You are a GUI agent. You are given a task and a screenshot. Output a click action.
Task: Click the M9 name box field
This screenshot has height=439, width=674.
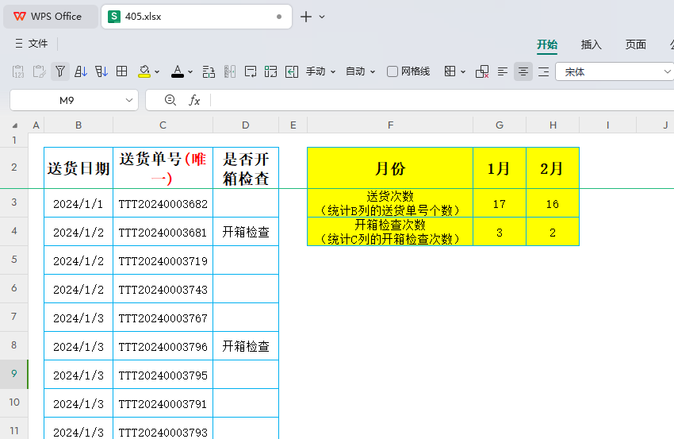click(67, 100)
